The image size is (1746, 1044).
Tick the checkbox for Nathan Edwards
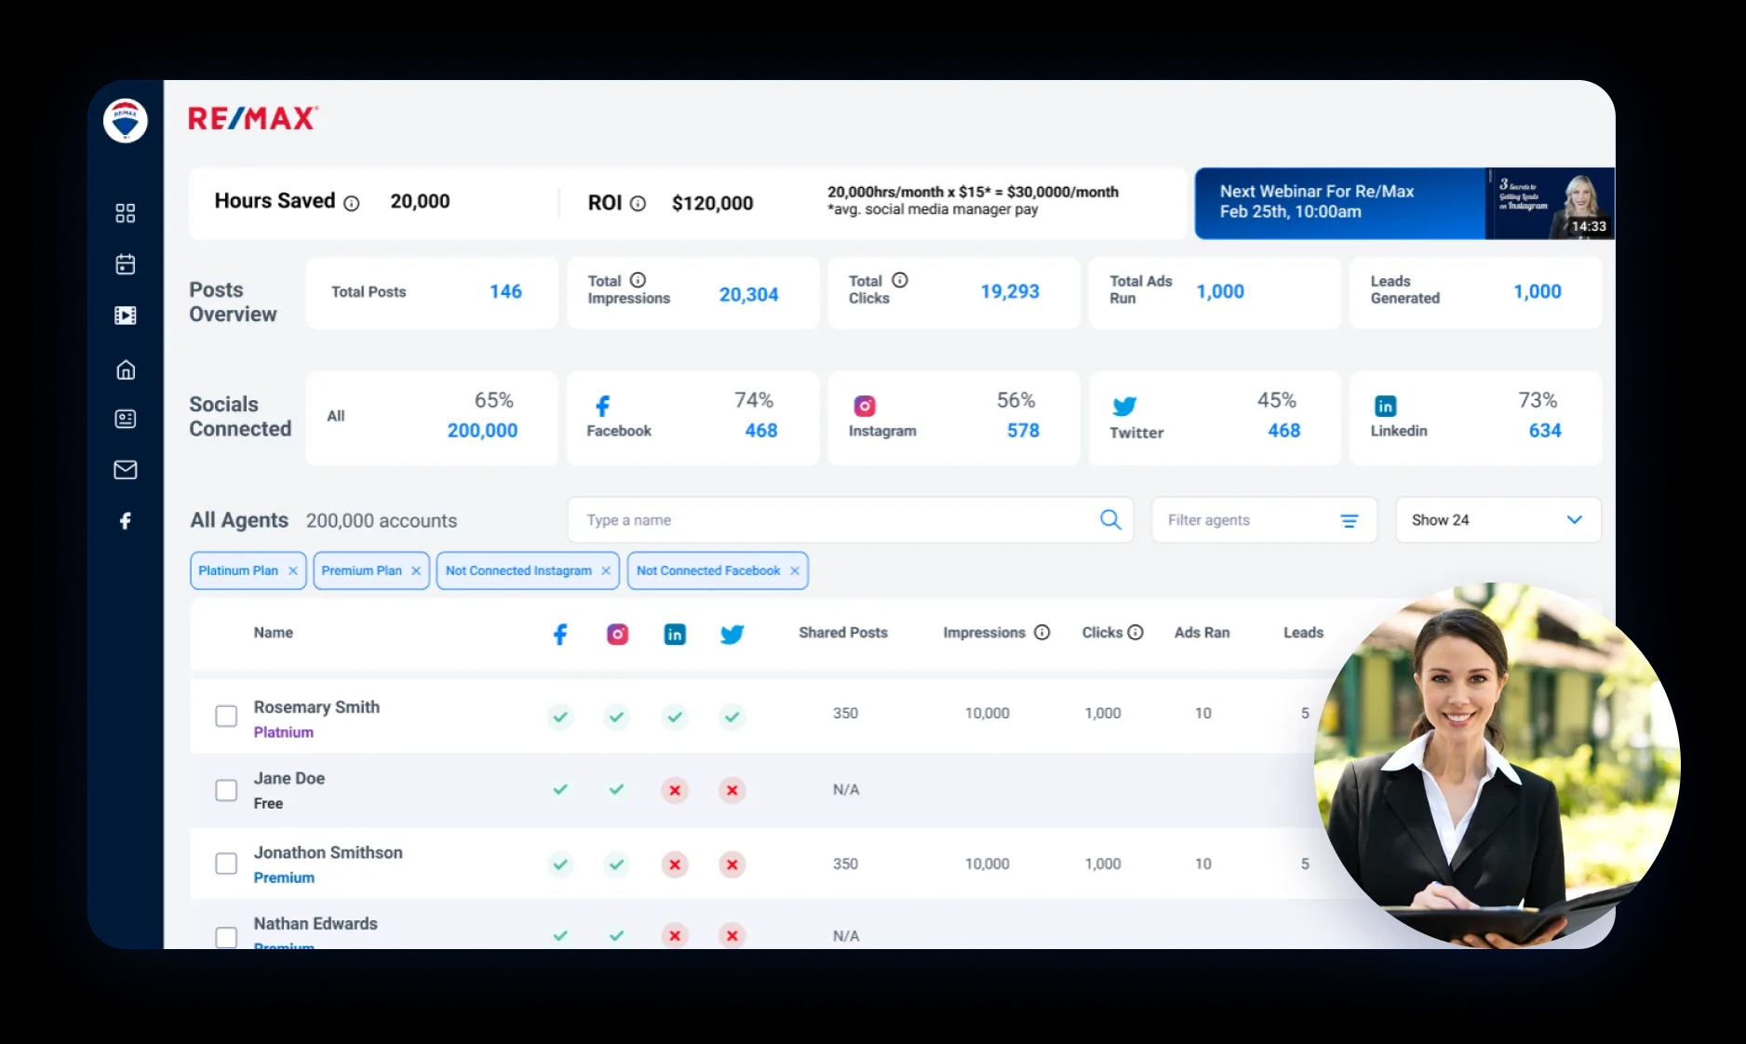click(226, 937)
